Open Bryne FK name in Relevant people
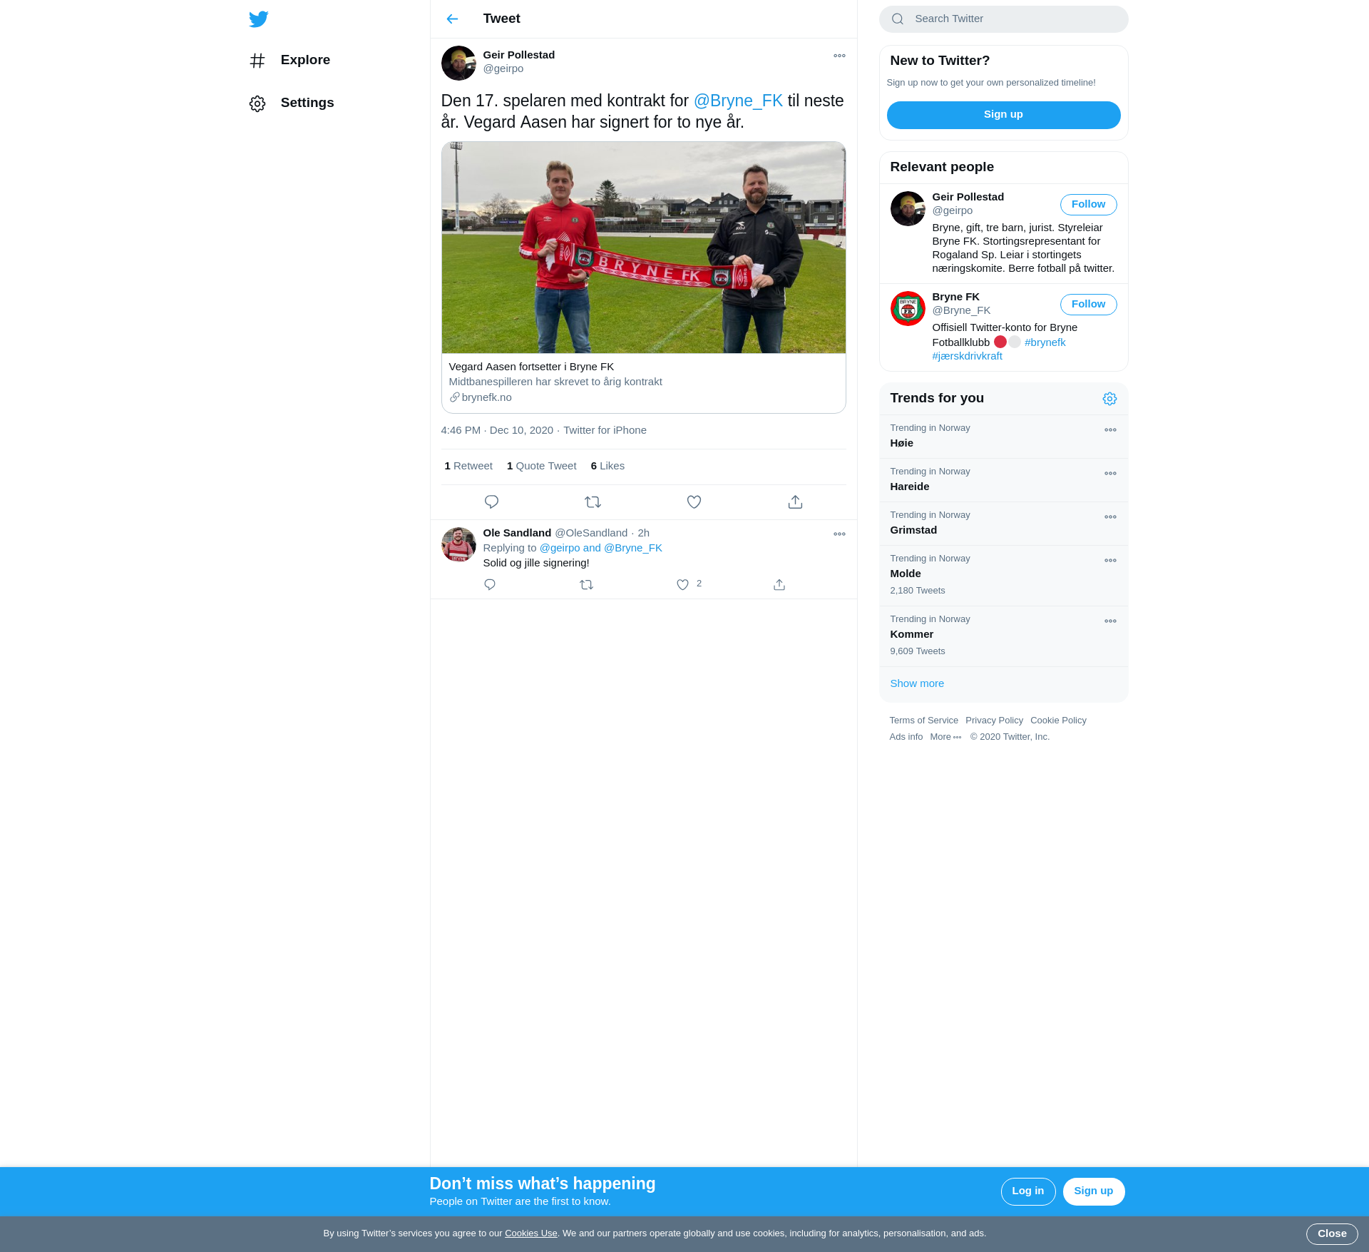 coord(955,297)
